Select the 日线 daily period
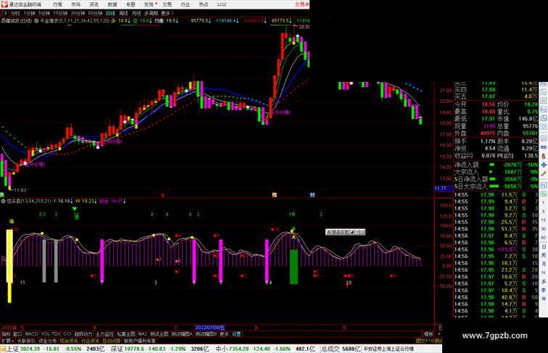 pyautogui.click(x=110, y=13)
